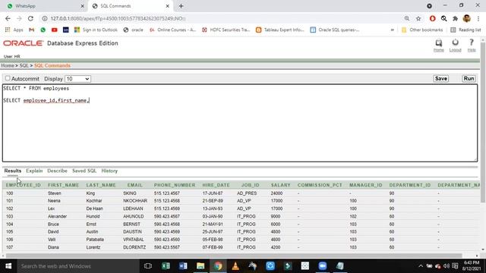The height and width of the screenshot is (273, 486).
Task: Switch to the Describe tab
Action: [x=57, y=171]
